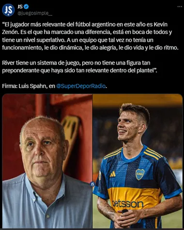This screenshot has height=230, width=184.
Task: Click the betsson sponsor logo on the shirt
Action: click(x=128, y=204)
